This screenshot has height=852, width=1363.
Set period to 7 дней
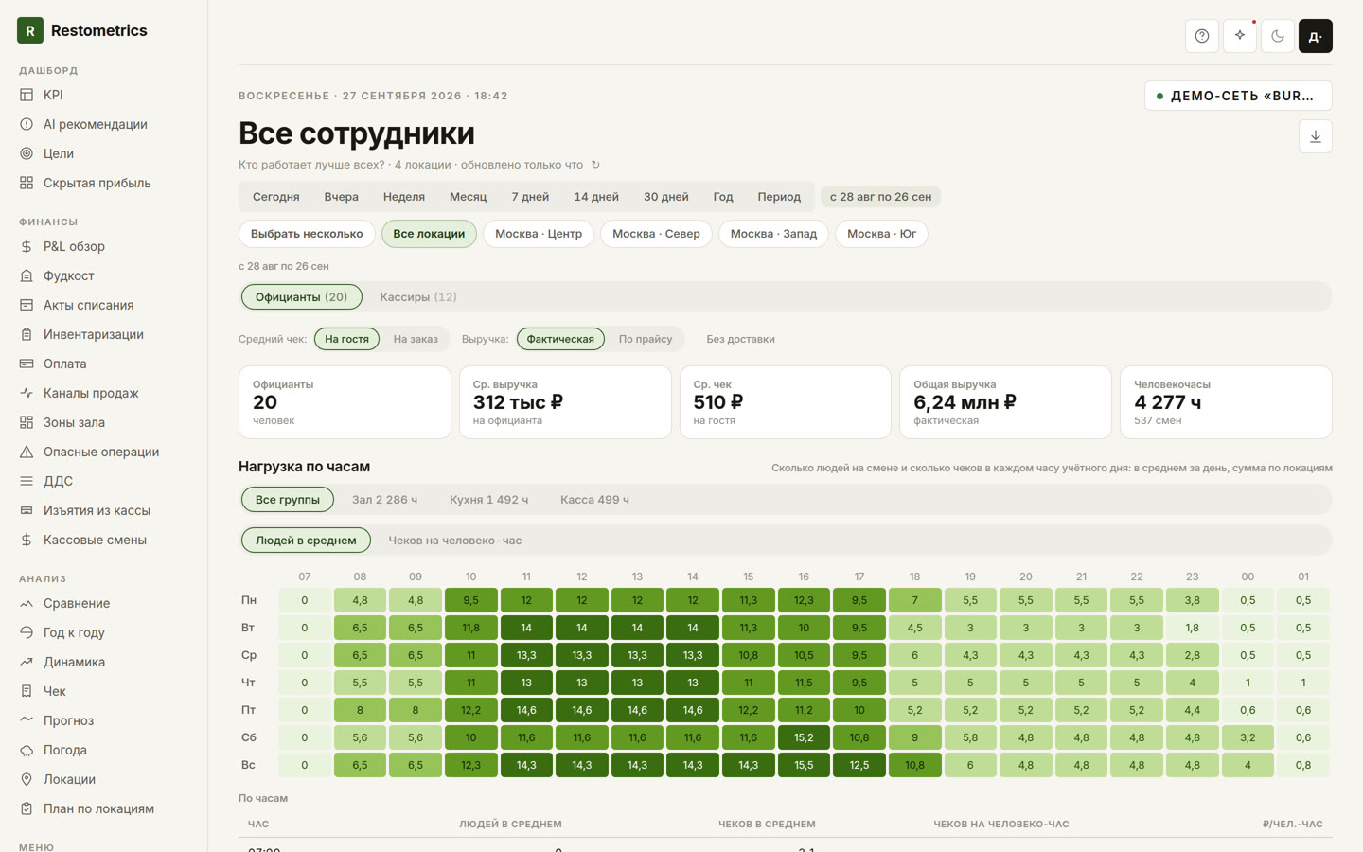click(x=530, y=197)
